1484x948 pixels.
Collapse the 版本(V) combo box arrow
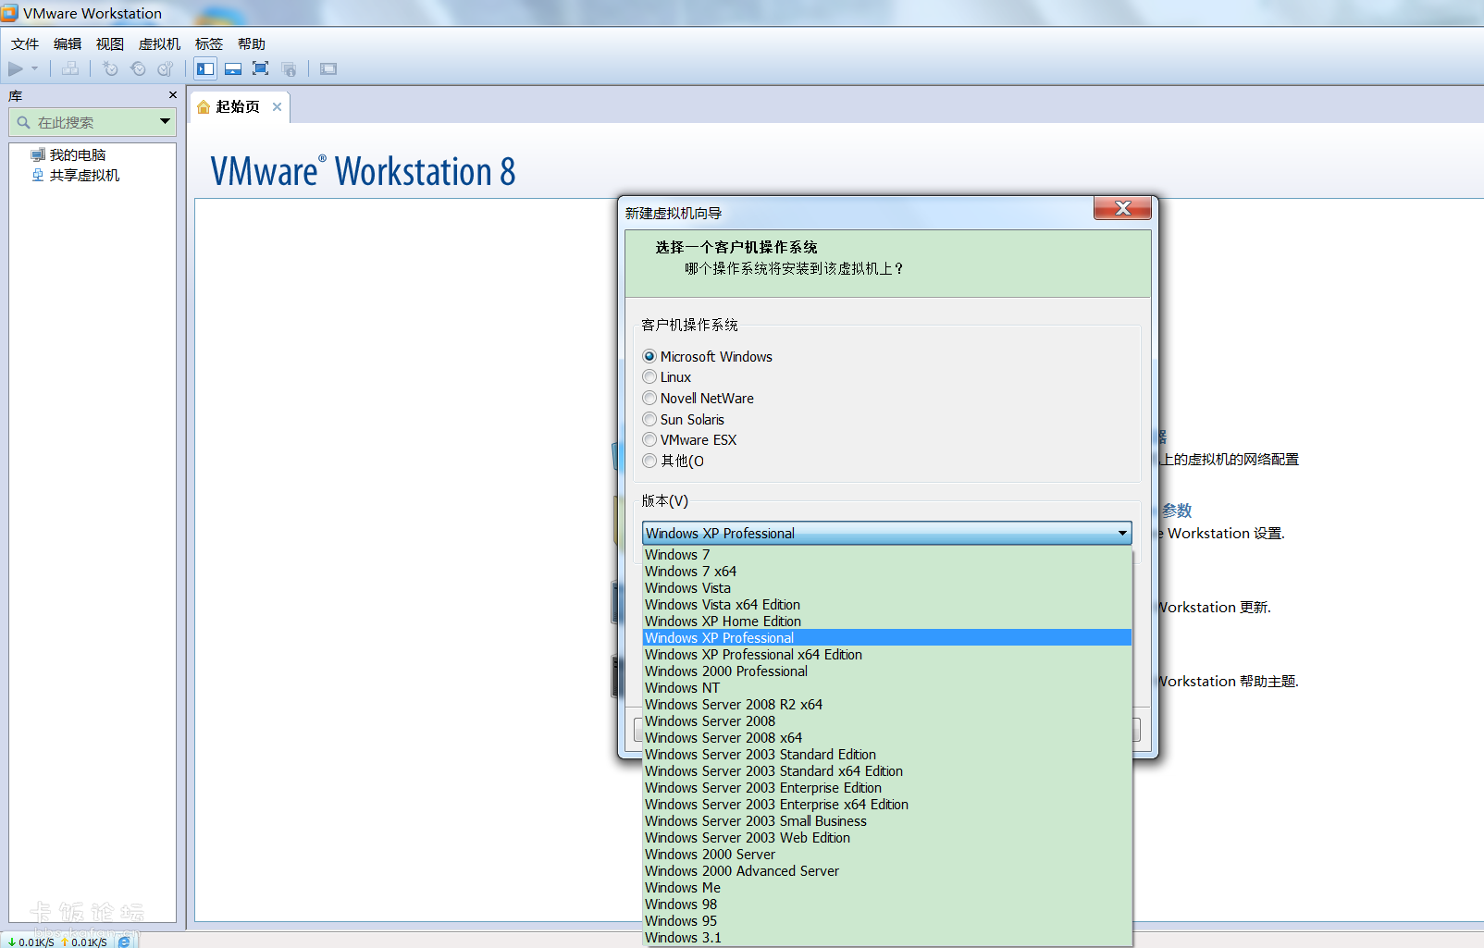tap(1122, 533)
